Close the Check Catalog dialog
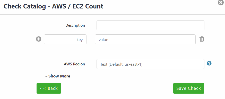 (x=221, y=2)
